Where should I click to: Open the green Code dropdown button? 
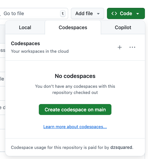coord(126,13)
